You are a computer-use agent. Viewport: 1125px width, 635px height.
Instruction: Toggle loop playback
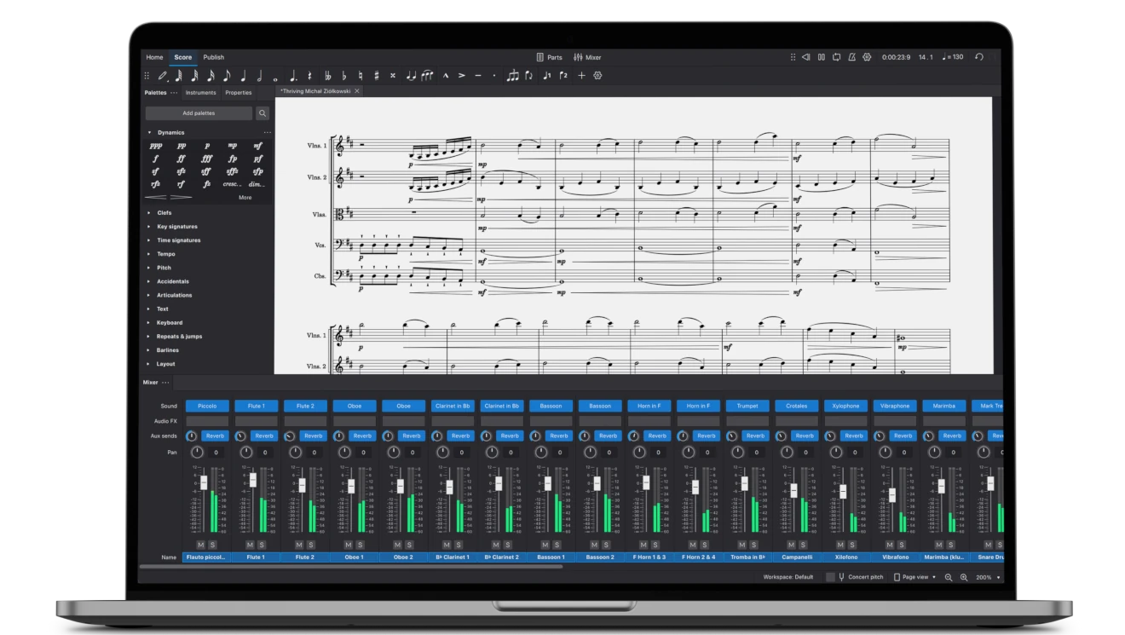tap(836, 57)
